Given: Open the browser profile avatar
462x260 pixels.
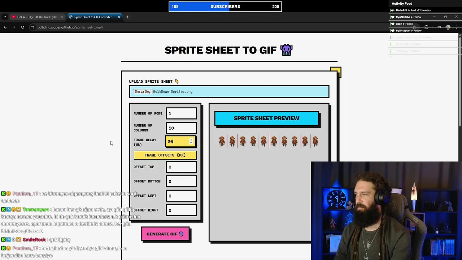Looking at the screenshot, I should click(448, 27).
